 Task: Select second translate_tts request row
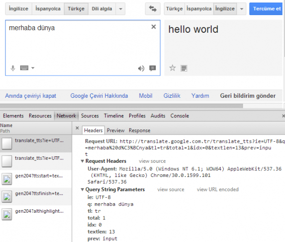point(36,161)
